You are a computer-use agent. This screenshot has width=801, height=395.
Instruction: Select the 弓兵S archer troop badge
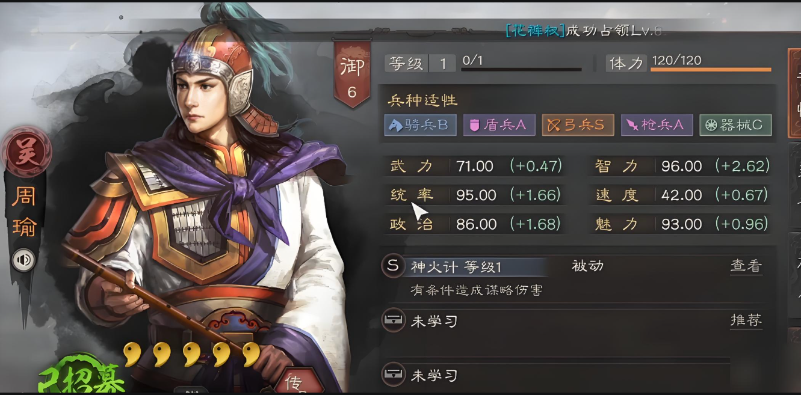[x=578, y=125]
